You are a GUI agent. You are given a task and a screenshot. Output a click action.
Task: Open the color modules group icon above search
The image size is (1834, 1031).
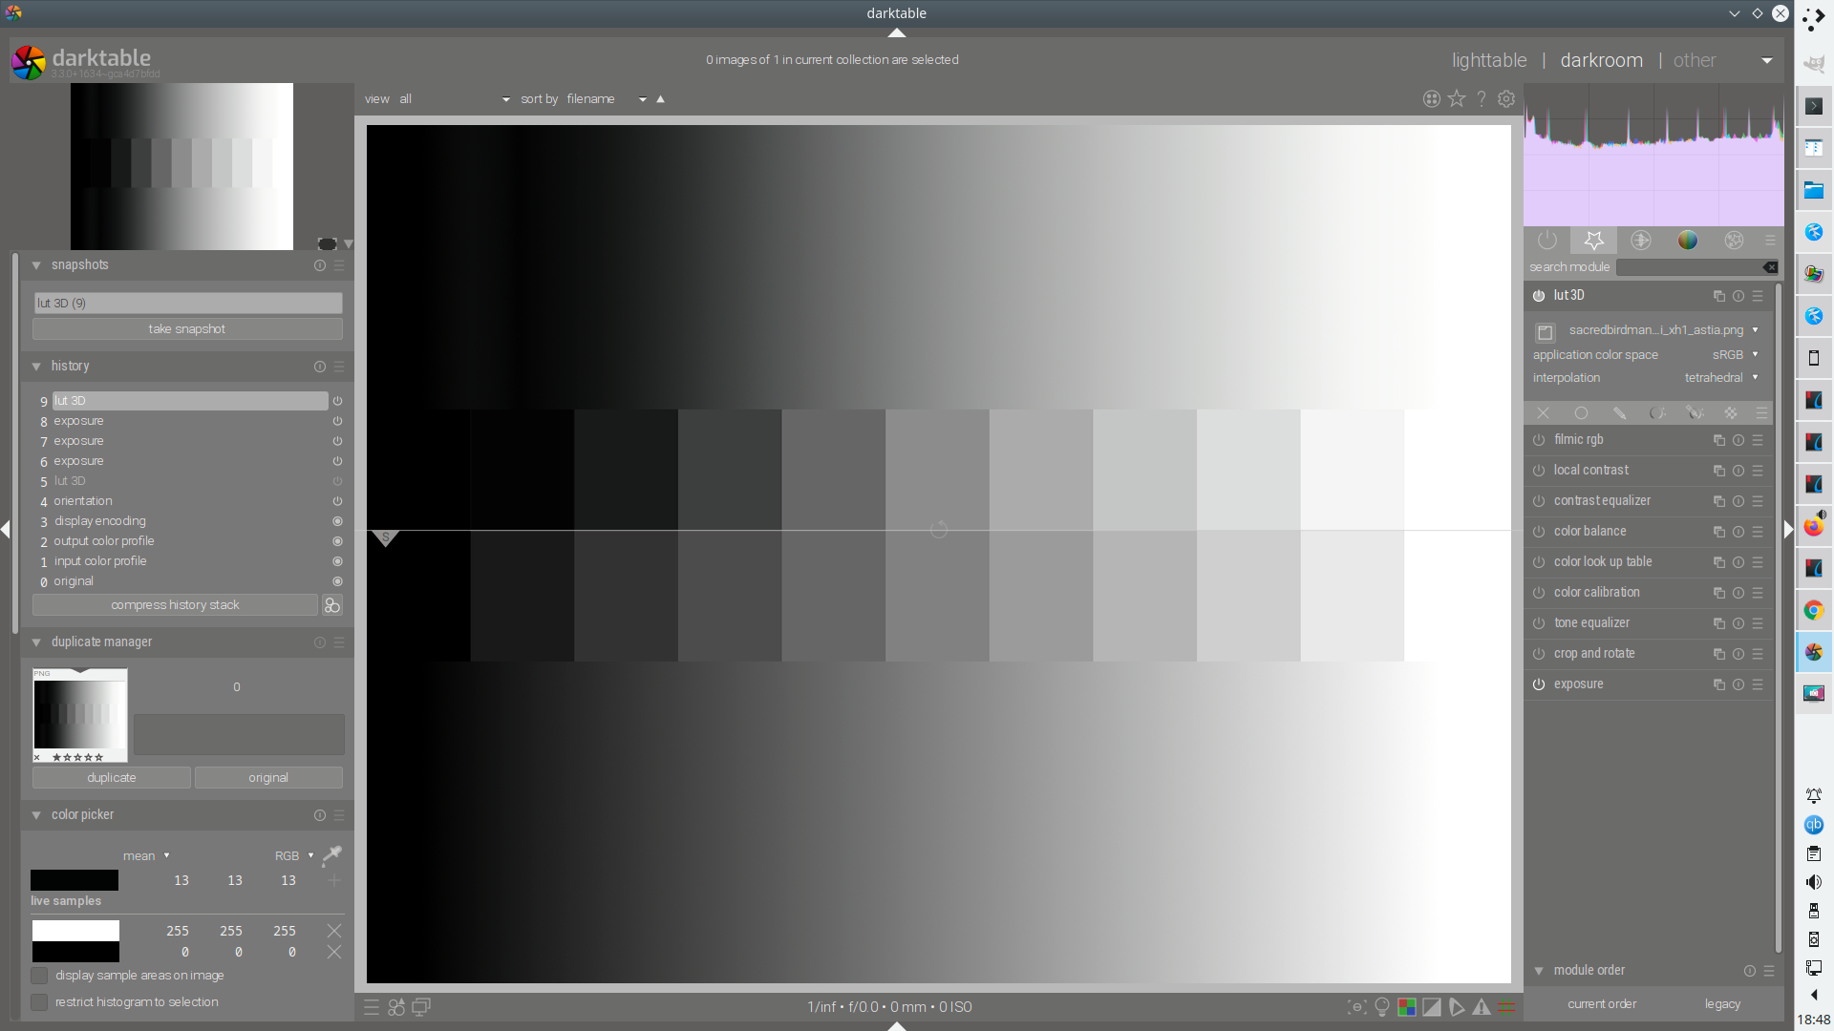click(1688, 241)
